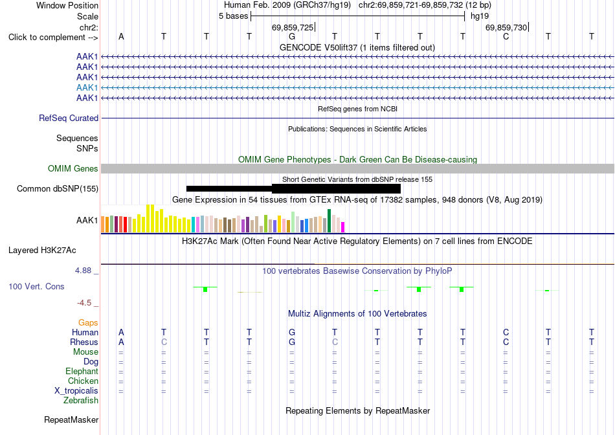Click the 69,859,730 position marker
The width and height of the screenshot is (615, 435).
click(507, 27)
